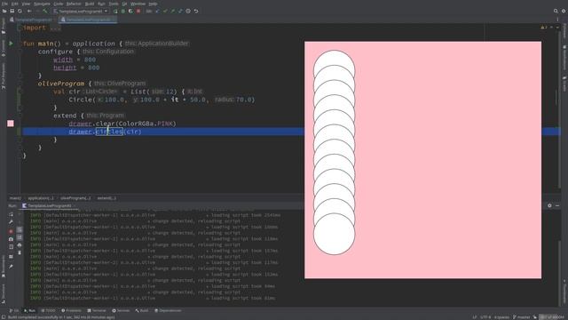Click the Save All toolbar icon

[x=12, y=12]
